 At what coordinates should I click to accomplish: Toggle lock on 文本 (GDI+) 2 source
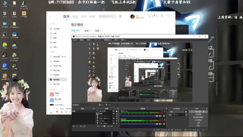(x=117, y=118)
